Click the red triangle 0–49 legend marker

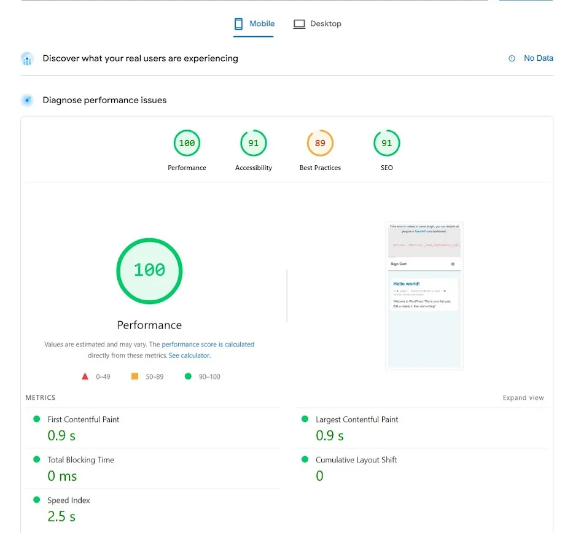point(85,376)
